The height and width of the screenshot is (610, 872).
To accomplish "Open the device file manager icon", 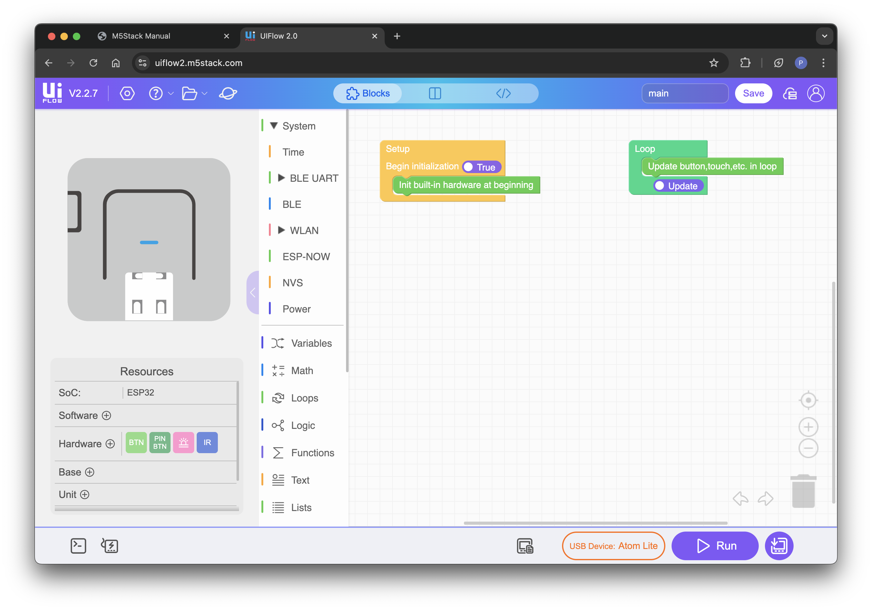I will coord(525,546).
